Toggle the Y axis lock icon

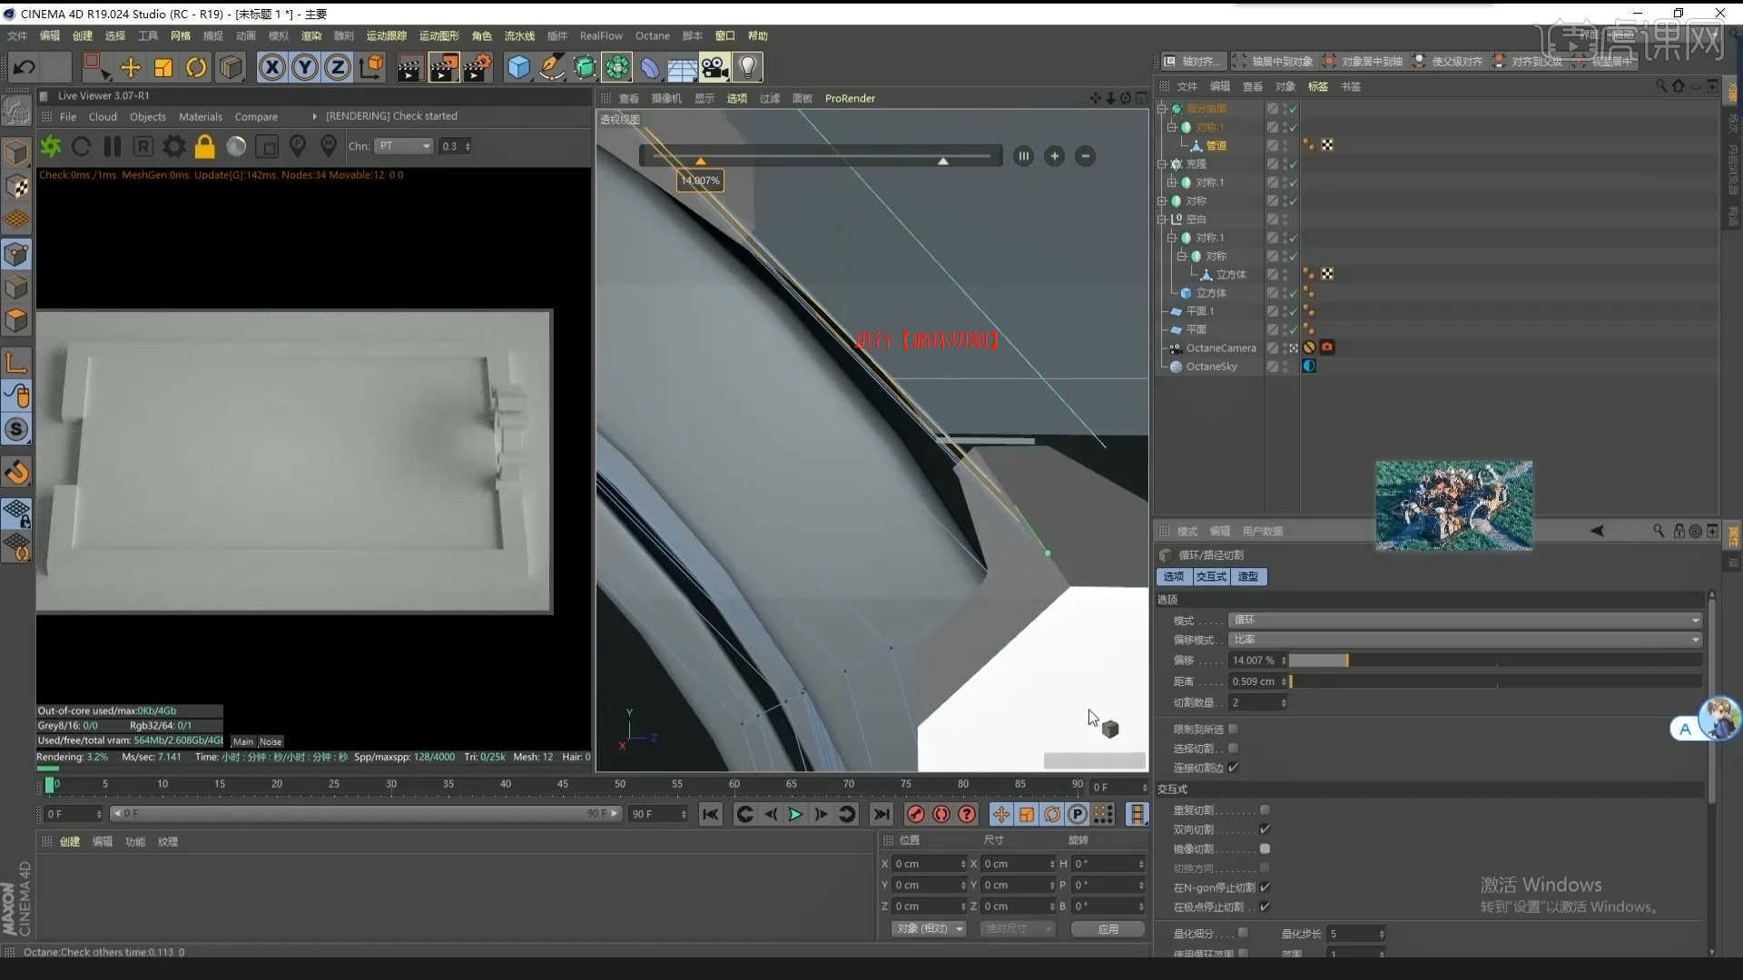tap(304, 66)
